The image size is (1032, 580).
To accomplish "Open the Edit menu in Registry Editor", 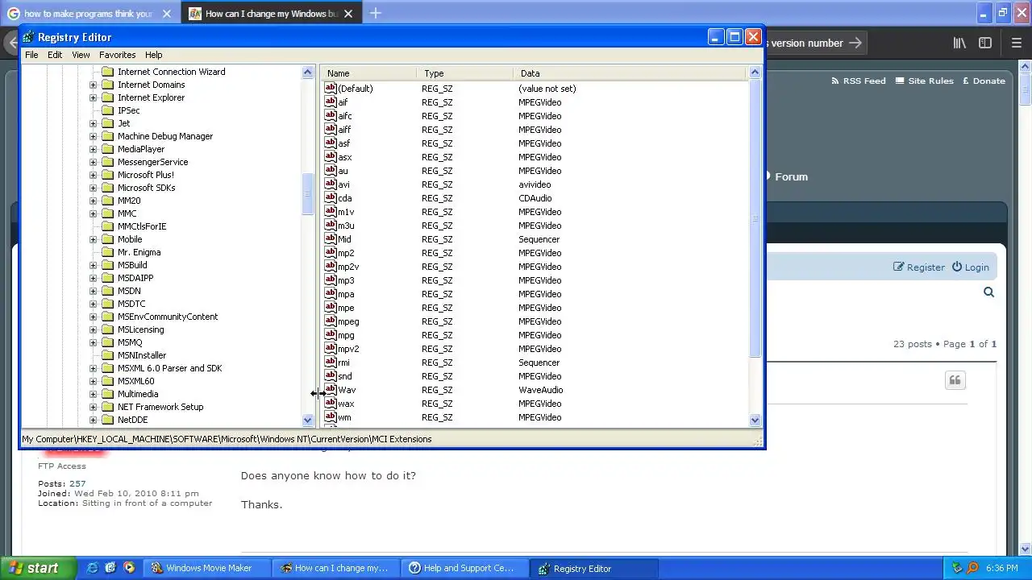I will pos(55,55).
